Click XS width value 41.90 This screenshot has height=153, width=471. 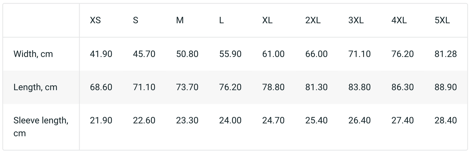click(101, 54)
